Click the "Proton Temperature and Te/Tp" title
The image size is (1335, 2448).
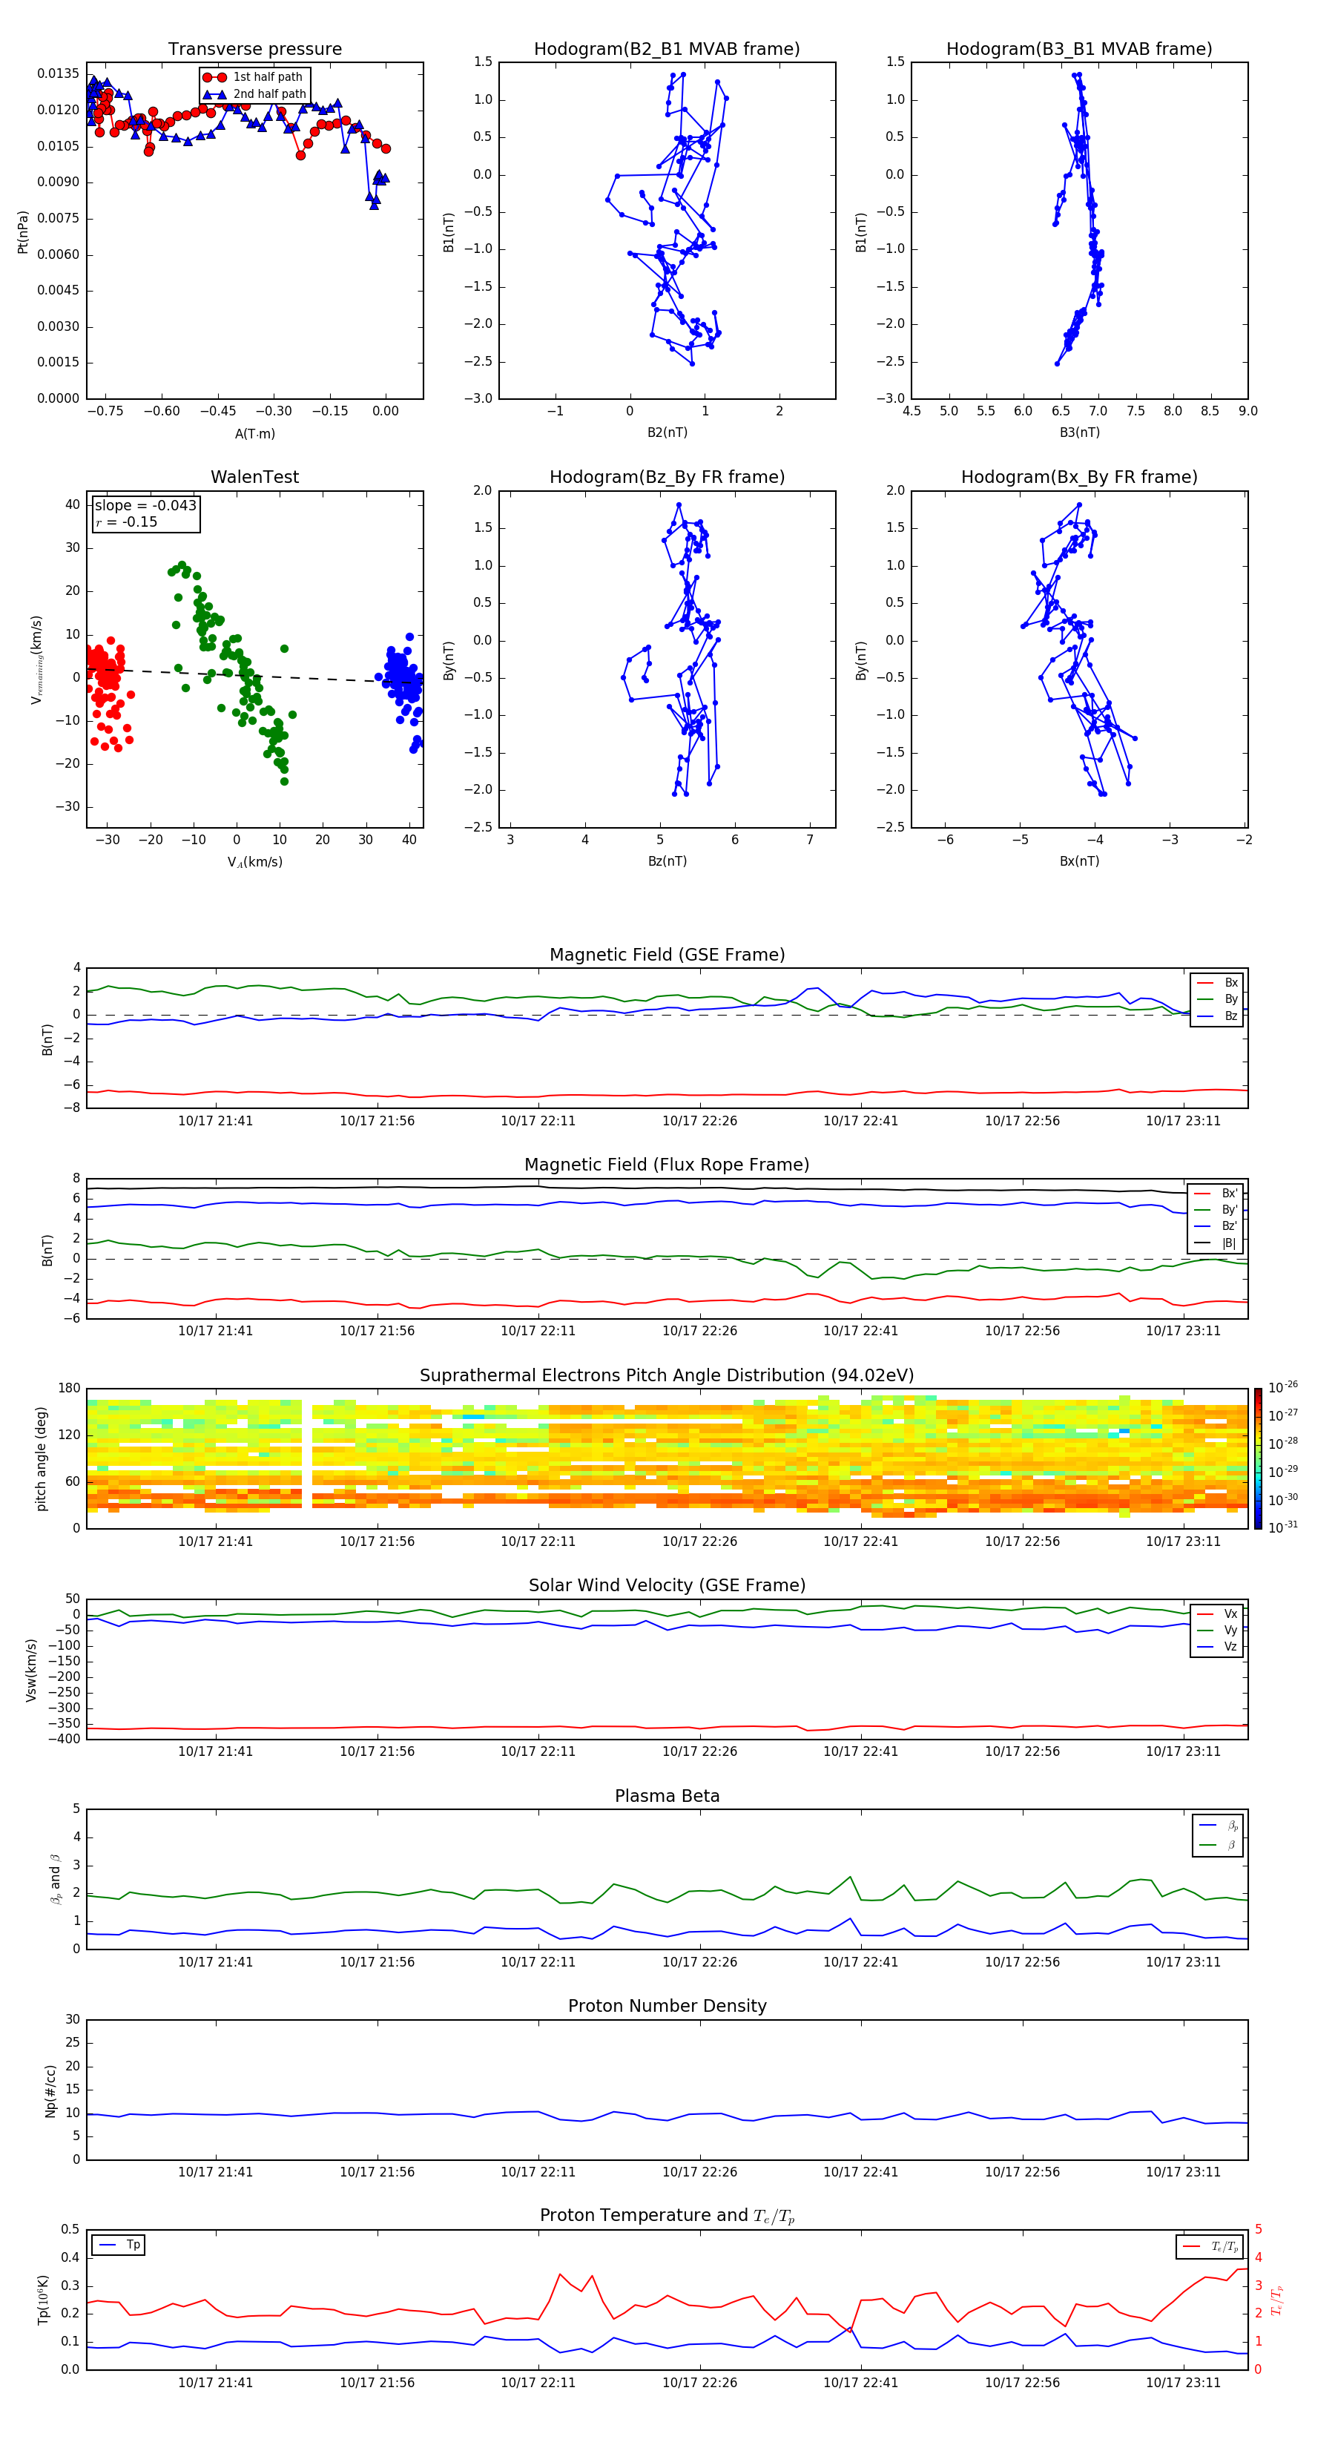pyautogui.click(x=667, y=2216)
